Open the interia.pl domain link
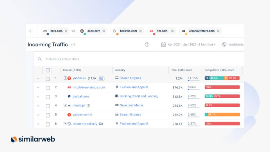The image size is (270, 152). point(78,106)
